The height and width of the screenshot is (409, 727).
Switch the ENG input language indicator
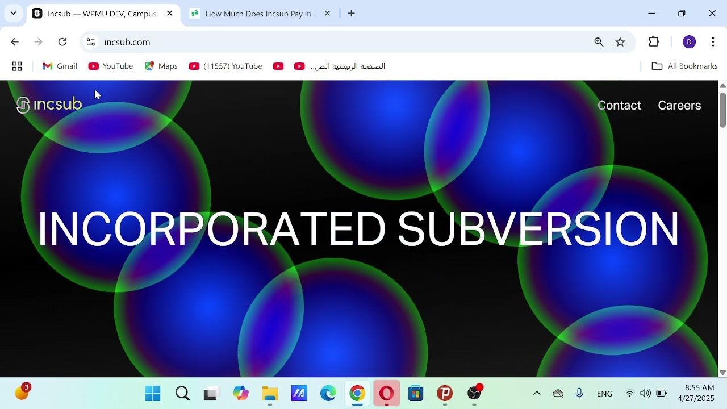(x=604, y=394)
